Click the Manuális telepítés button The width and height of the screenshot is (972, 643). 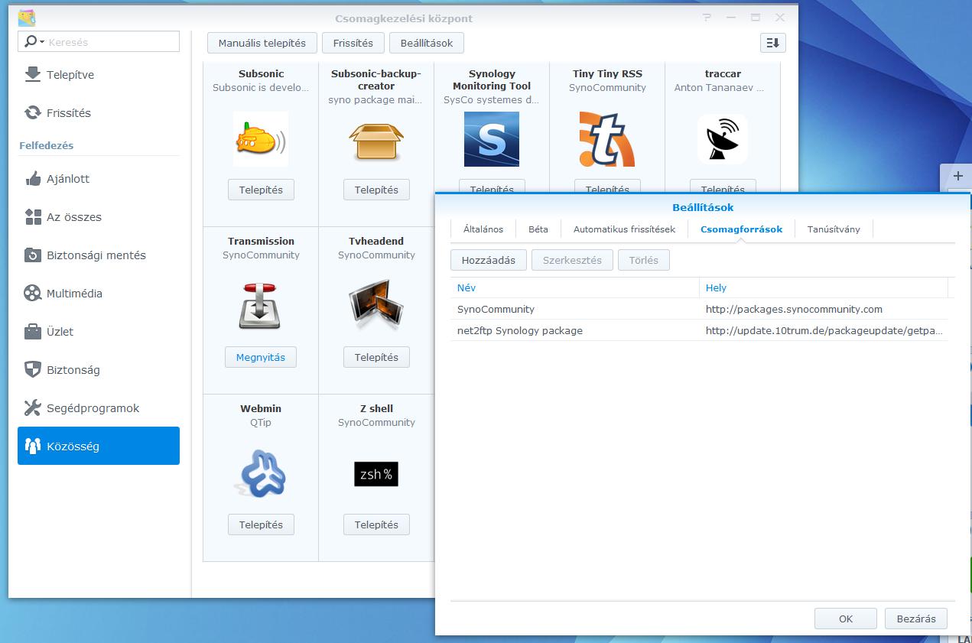(x=262, y=43)
